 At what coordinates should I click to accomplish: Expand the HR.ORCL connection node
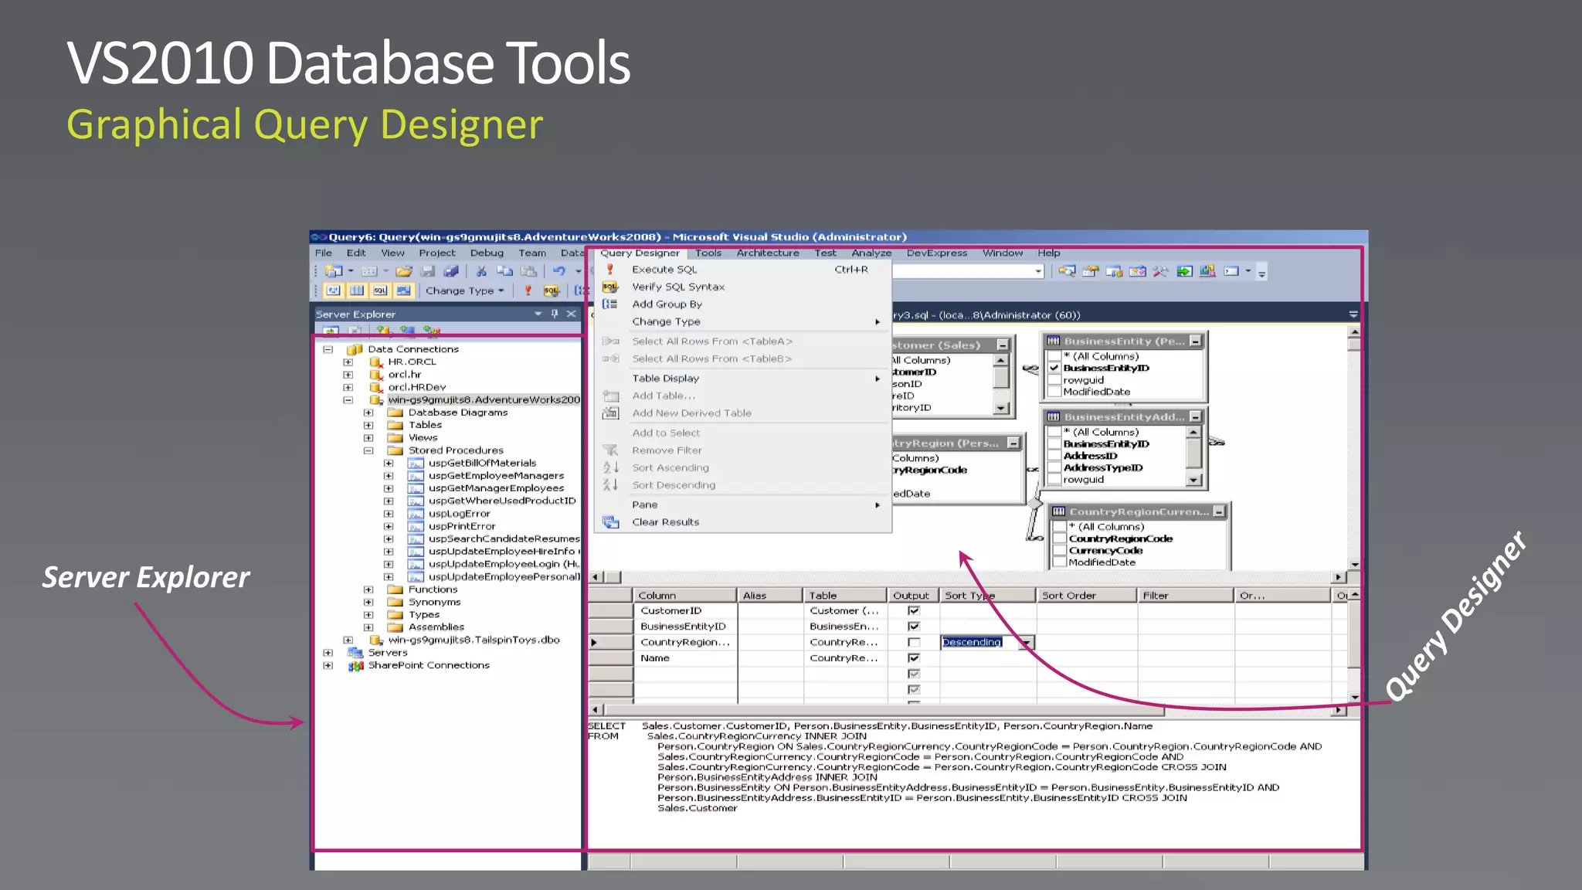[x=348, y=362]
